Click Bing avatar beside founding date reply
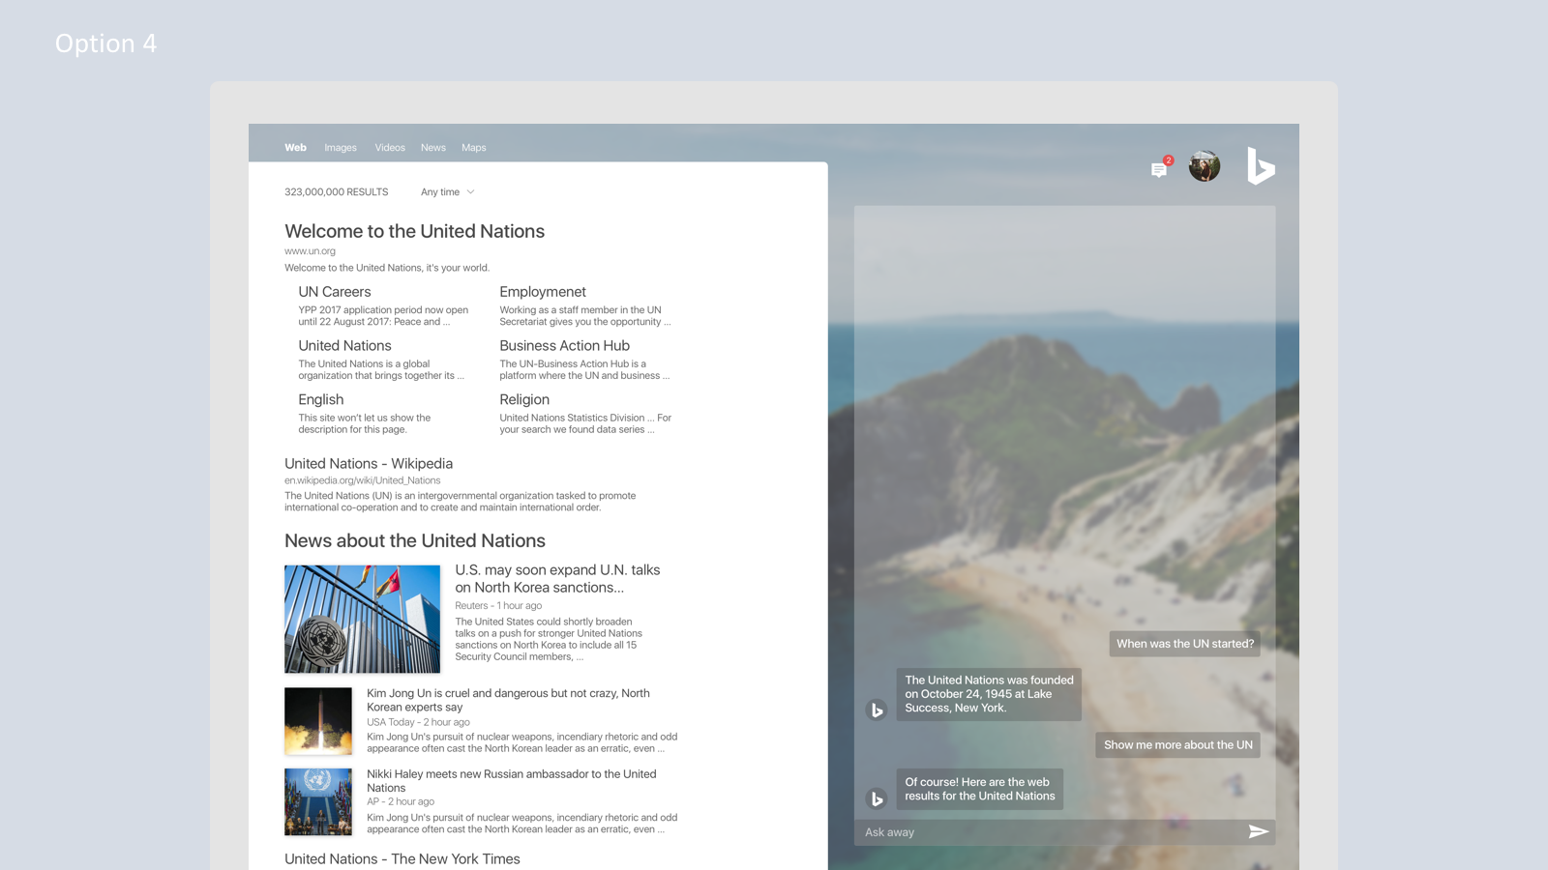1548x870 pixels. pyautogui.click(x=877, y=710)
